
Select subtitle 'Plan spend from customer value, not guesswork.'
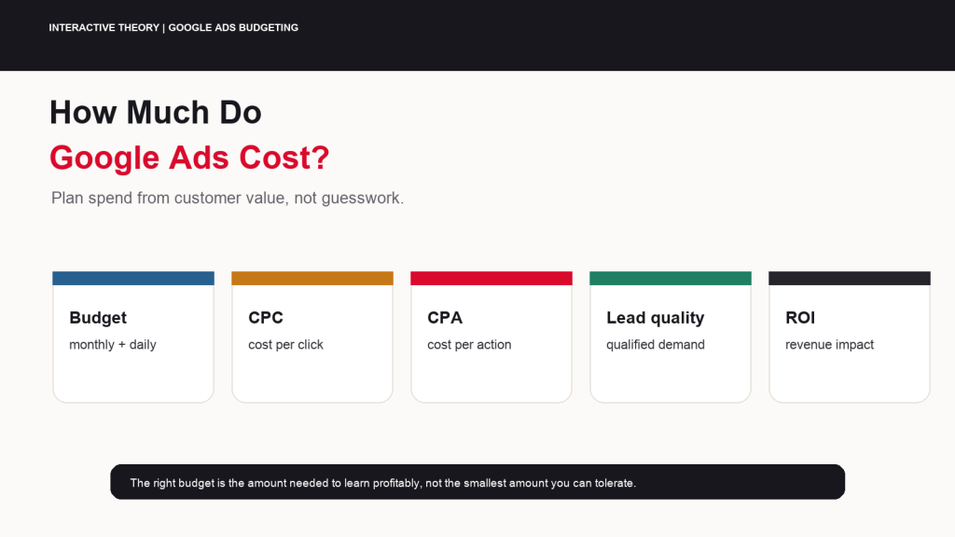pyautogui.click(x=228, y=198)
